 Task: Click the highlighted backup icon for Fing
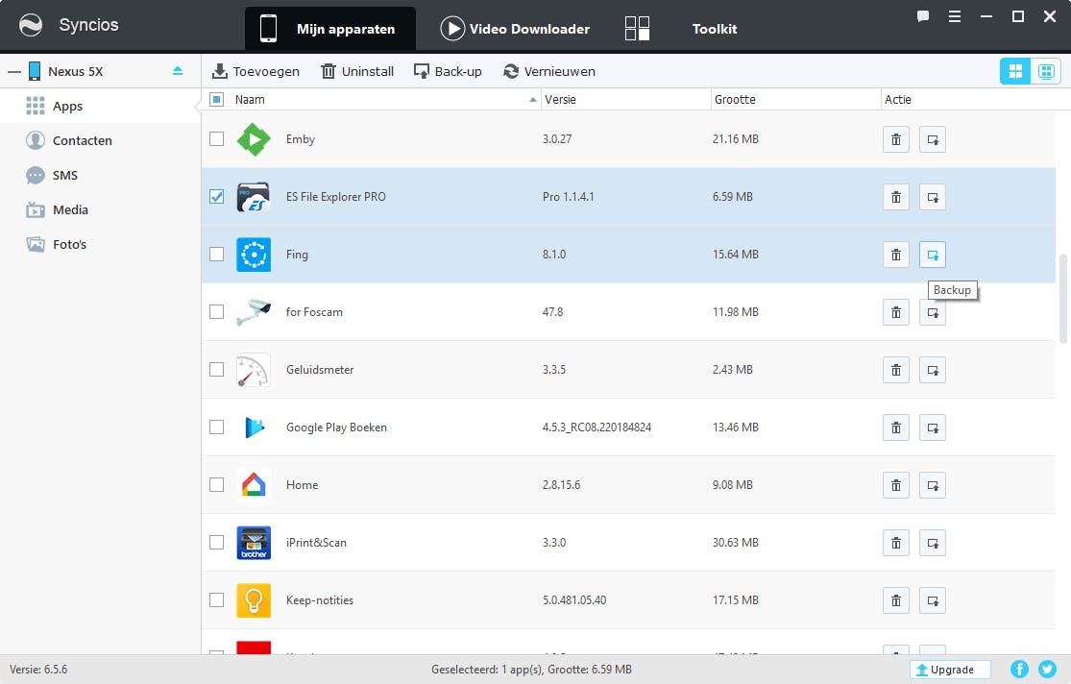933,255
